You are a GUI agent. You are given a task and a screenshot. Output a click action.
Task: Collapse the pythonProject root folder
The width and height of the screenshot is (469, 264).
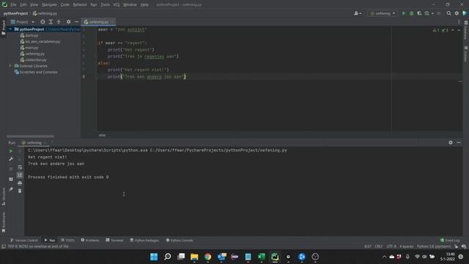pos(10,29)
